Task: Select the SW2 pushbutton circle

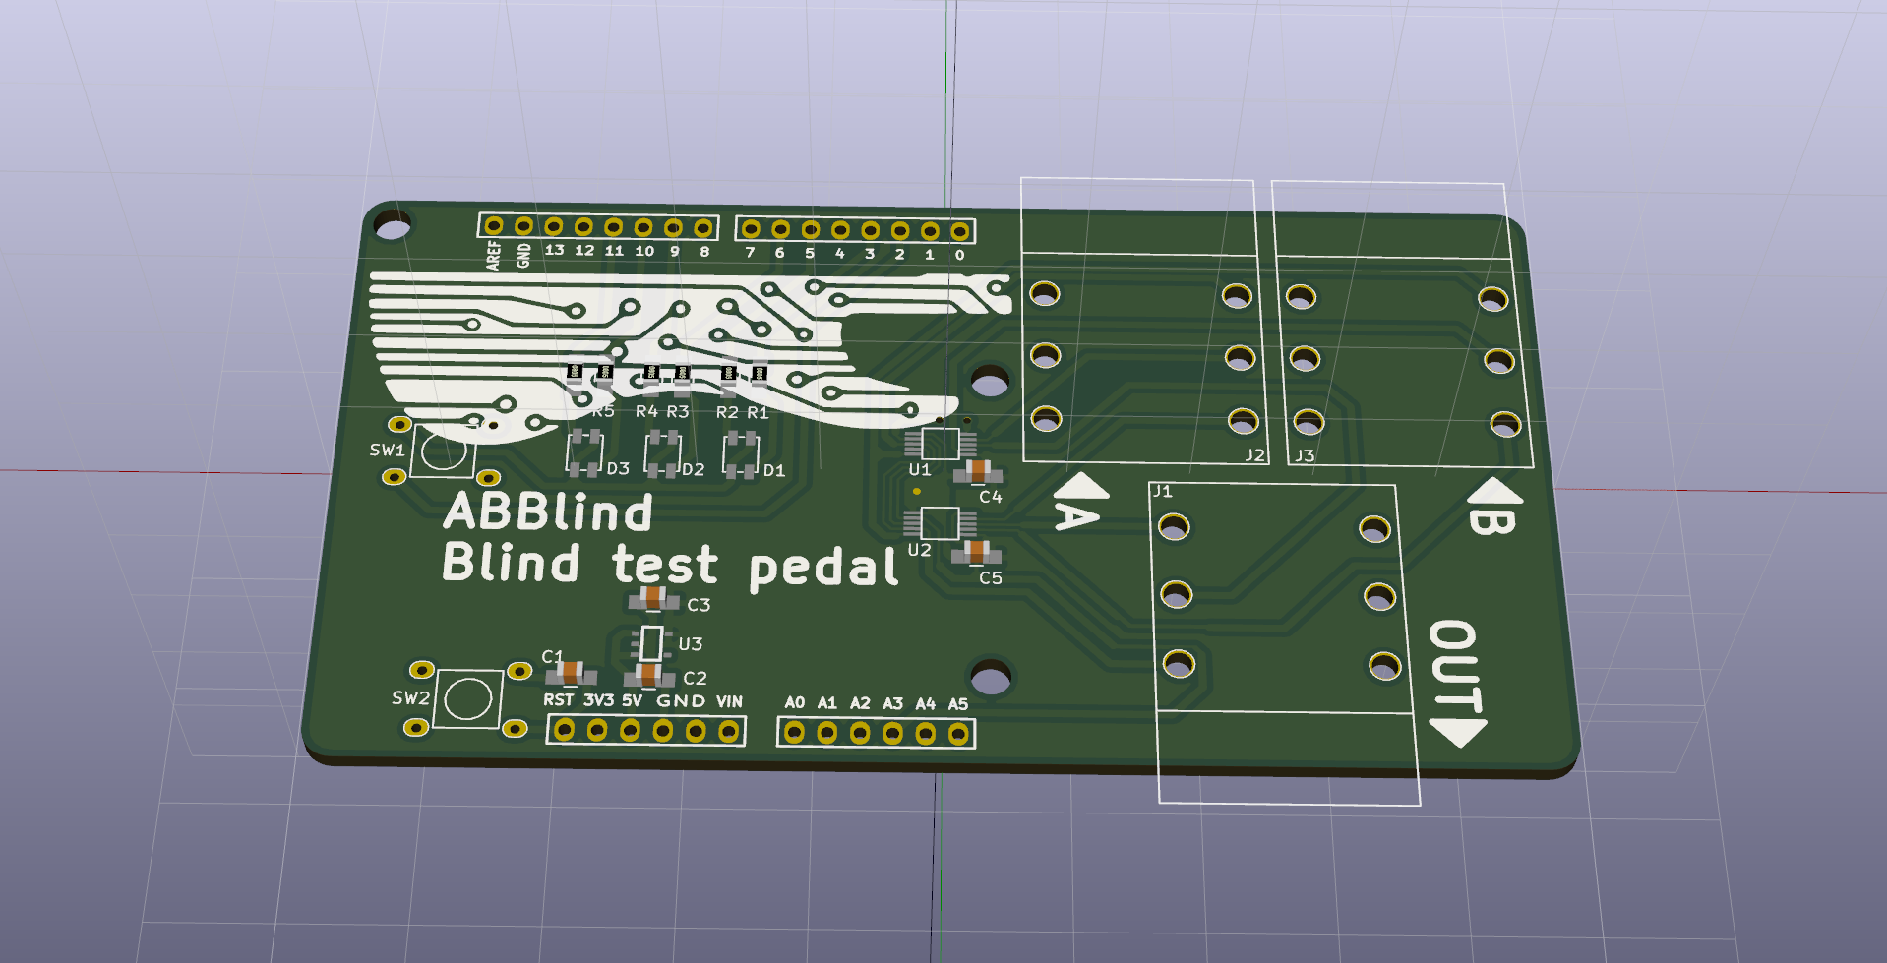Action: click(x=467, y=699)
